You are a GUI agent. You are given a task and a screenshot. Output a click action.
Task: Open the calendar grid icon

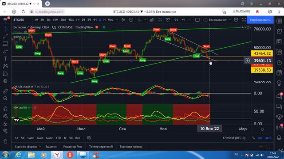point(279,72)
